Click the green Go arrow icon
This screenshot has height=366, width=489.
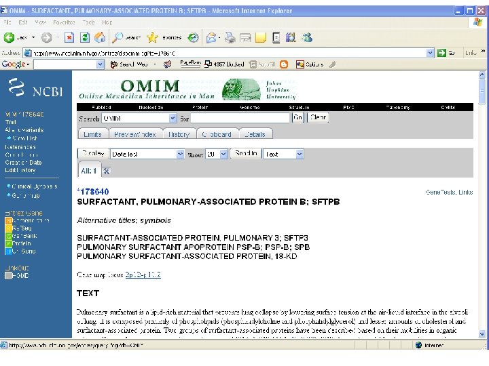[441, 53]
